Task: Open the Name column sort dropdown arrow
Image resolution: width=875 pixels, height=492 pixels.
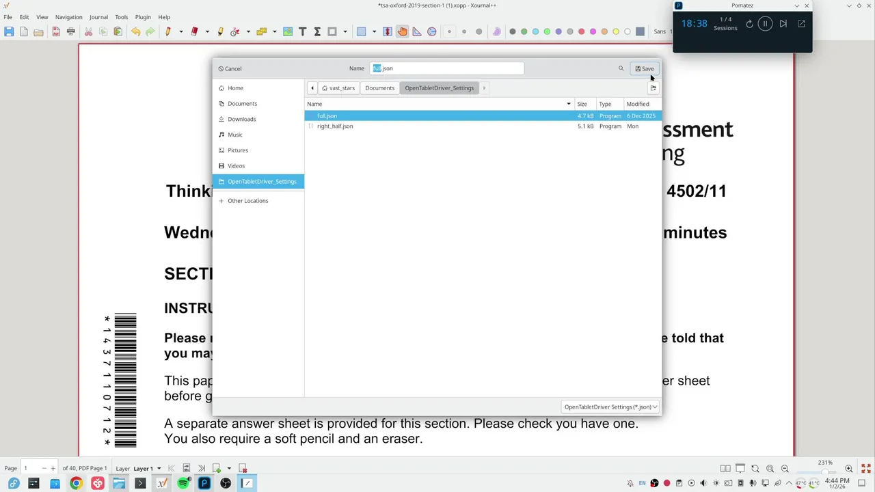Action: [569, 104]
